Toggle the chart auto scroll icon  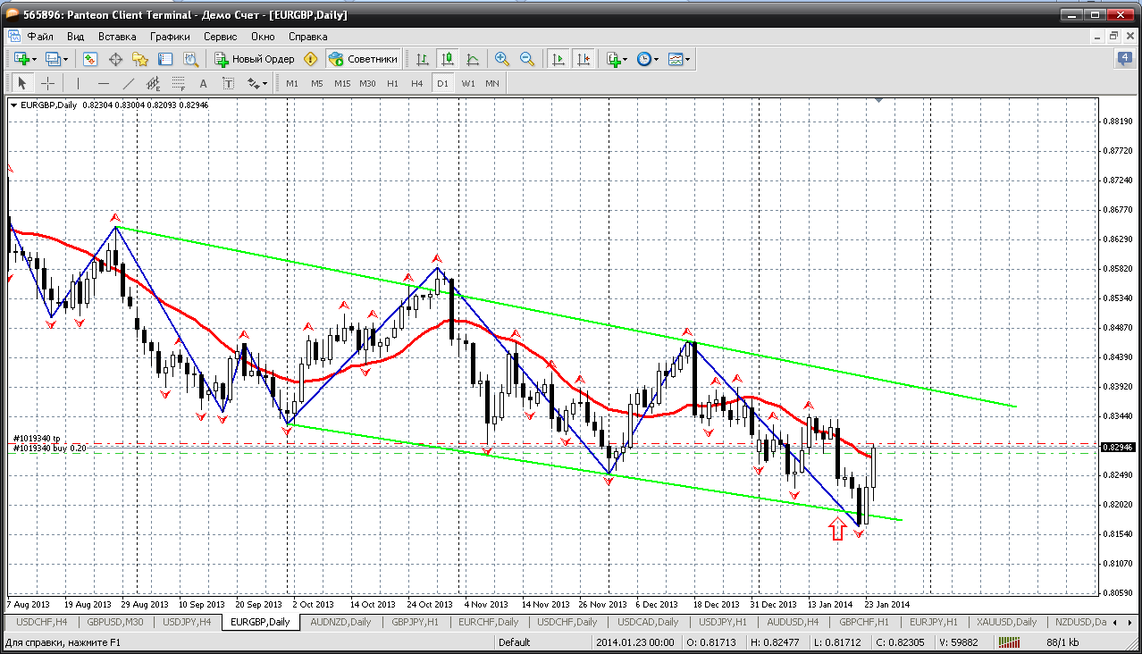coord(558,59)
